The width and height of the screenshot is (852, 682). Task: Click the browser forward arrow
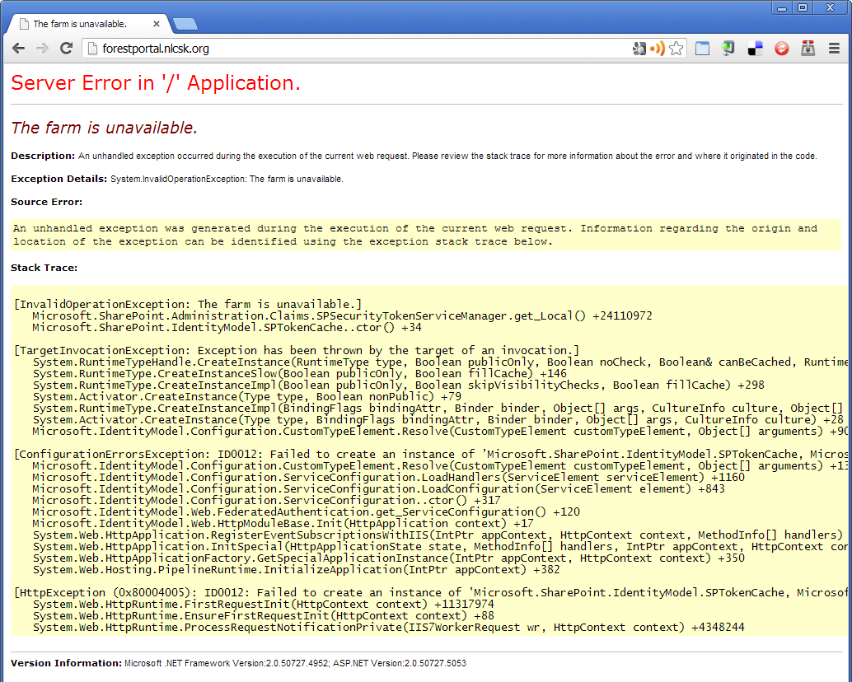(42, 49)
